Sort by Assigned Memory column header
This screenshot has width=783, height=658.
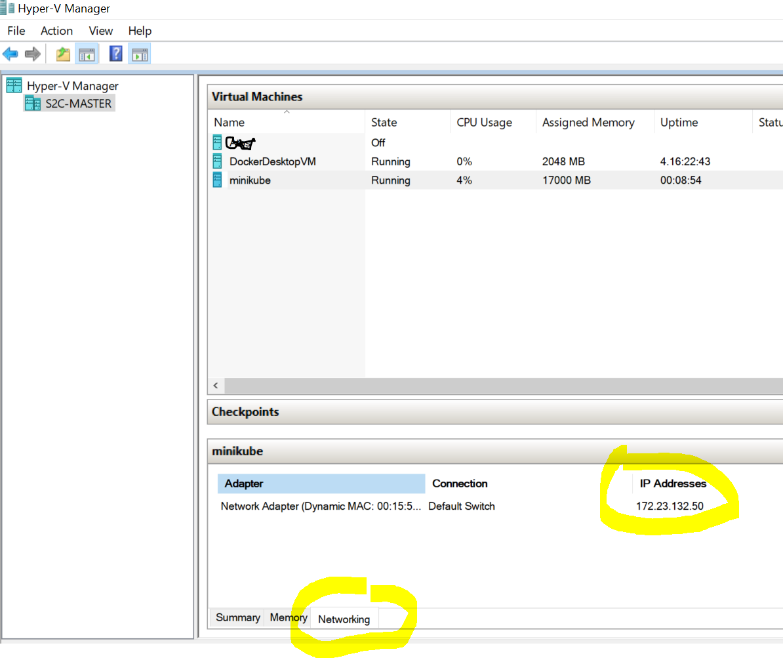coord(595,123)
